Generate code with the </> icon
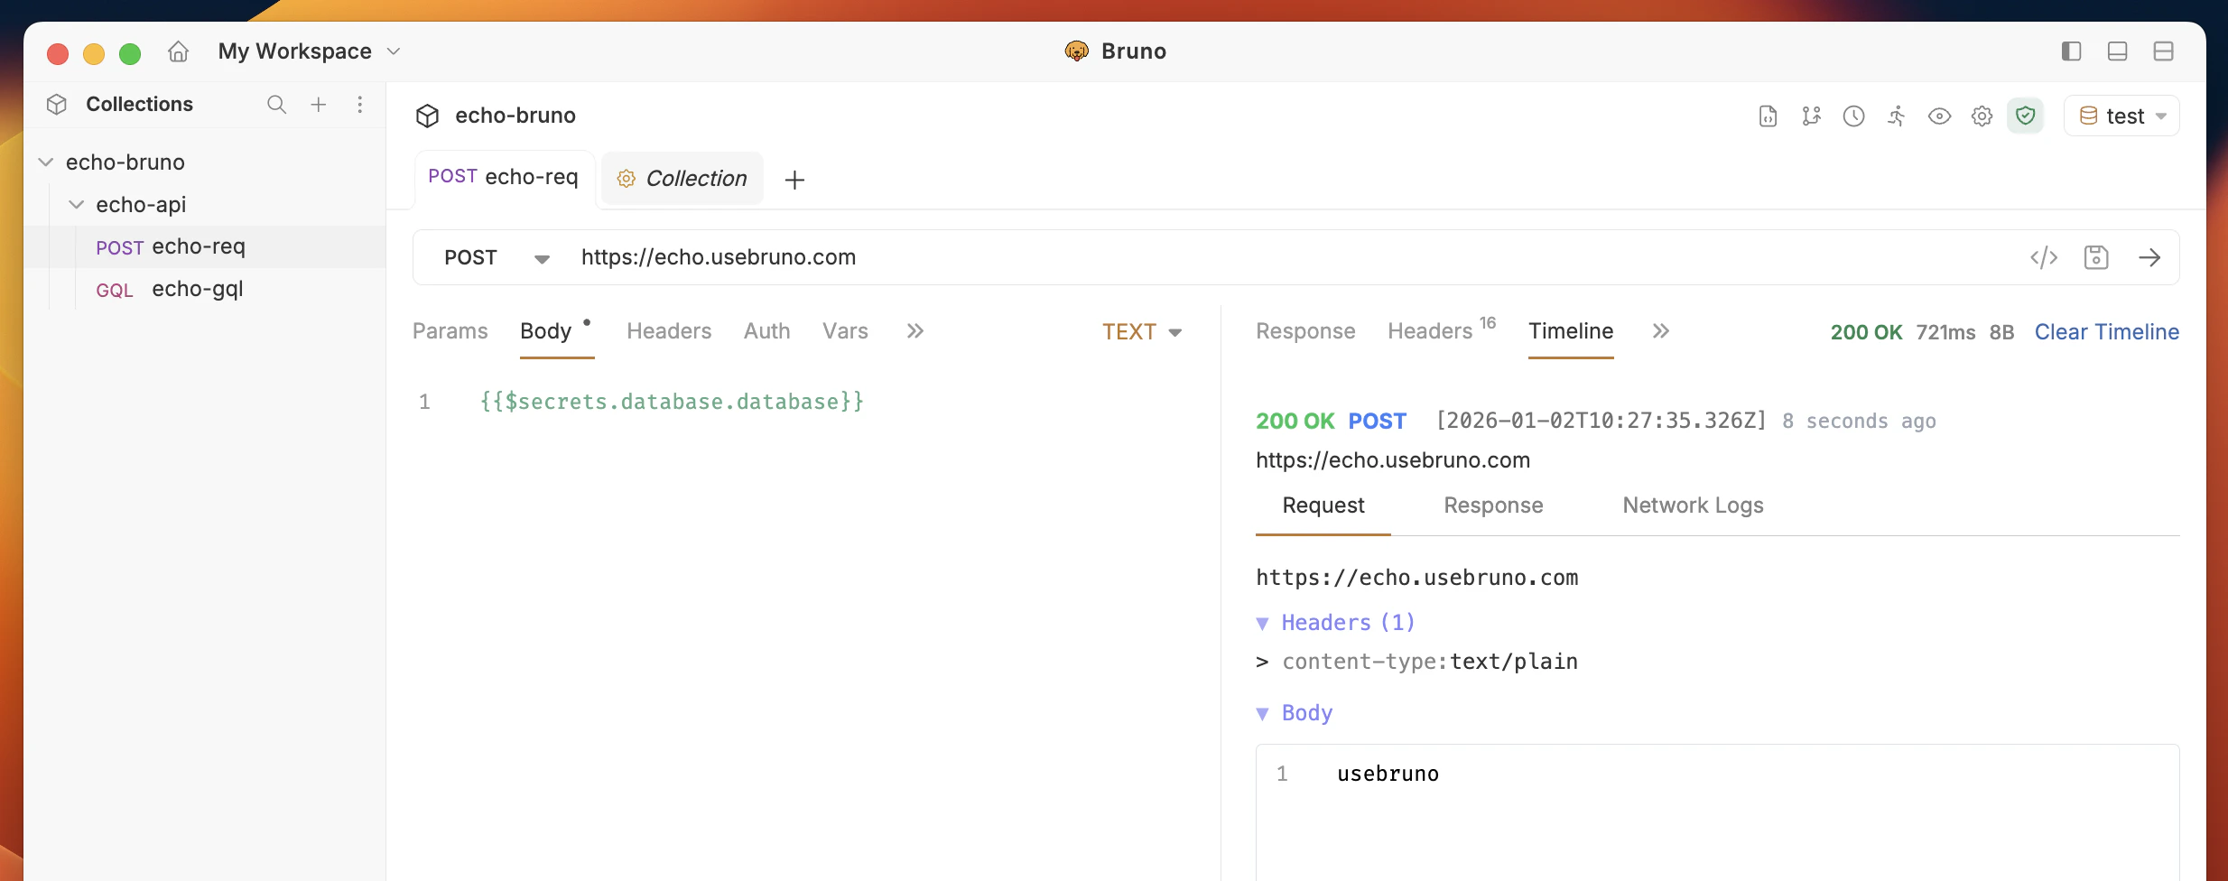2228x881 pixels. (x=2044, y=258)
